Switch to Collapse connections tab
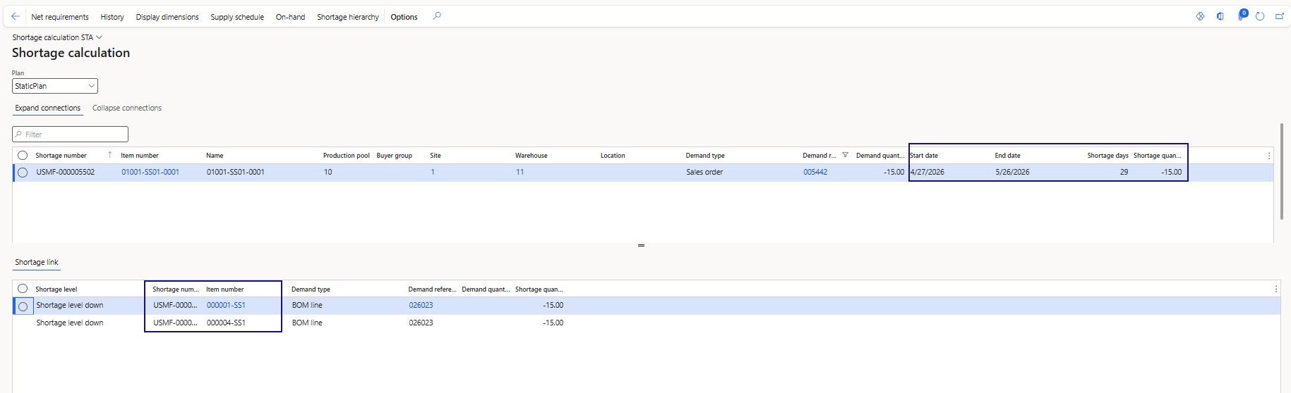Screen dimensions: 1291x393 click(127, 108)
